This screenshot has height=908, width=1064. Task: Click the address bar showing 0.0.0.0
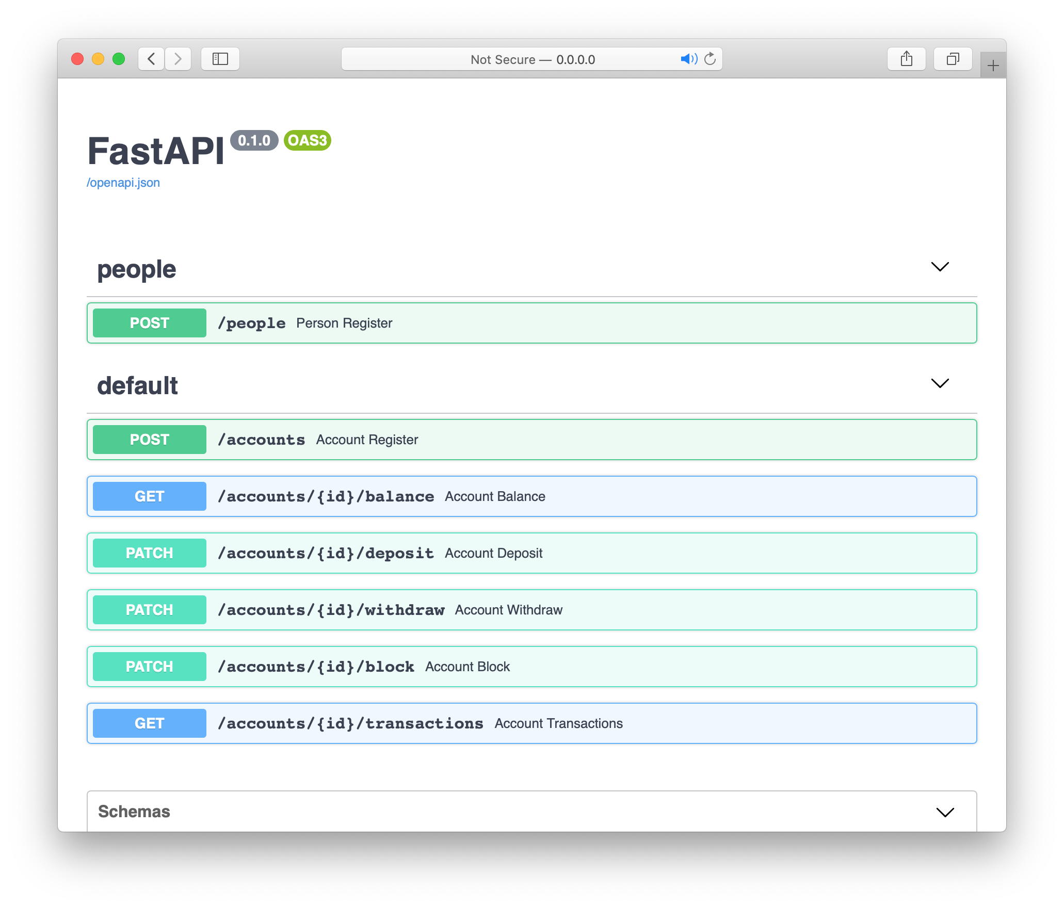tap(532, 59)
